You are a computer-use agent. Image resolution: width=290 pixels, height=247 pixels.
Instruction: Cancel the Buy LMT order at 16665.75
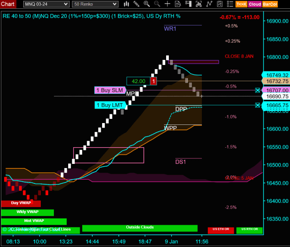[258, 105]
